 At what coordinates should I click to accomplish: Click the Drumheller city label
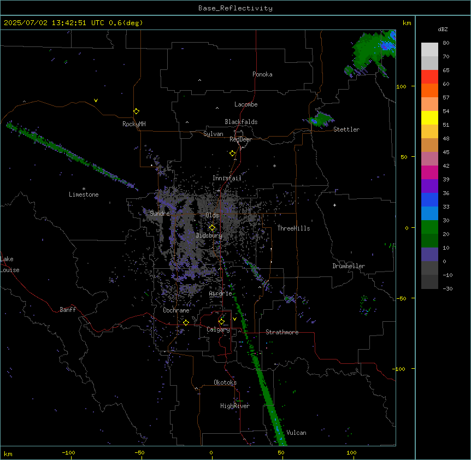(x=349, y=266)
